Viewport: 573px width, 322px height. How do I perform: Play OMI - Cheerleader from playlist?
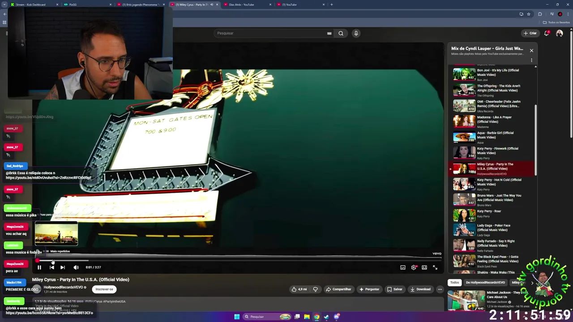(492, 106)
